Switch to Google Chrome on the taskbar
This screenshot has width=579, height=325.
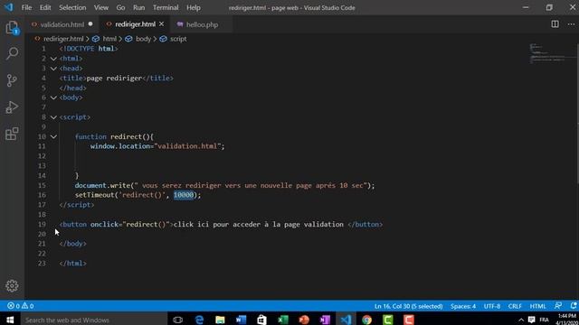point(366,320)
